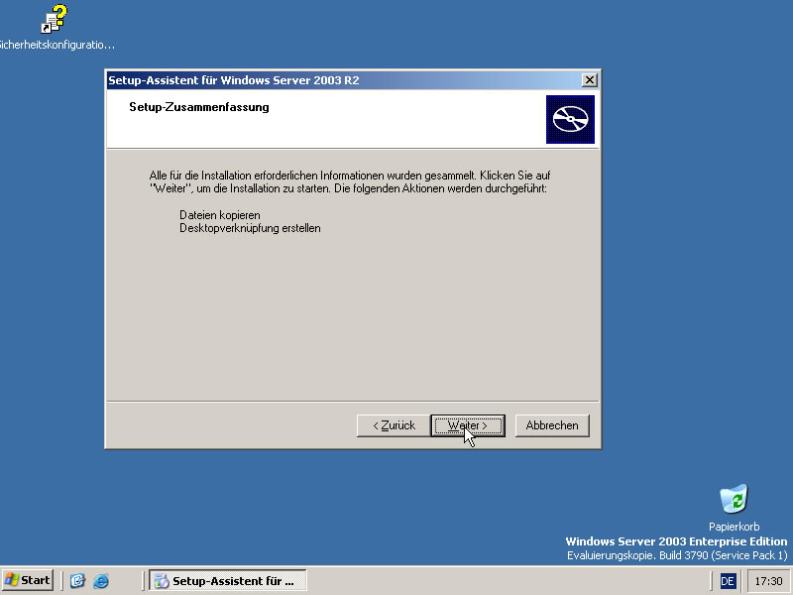The width and height of the screenshot is (793, 595).
Task: Click the CD disc icon in wizard header
Action: pos(570,120)
